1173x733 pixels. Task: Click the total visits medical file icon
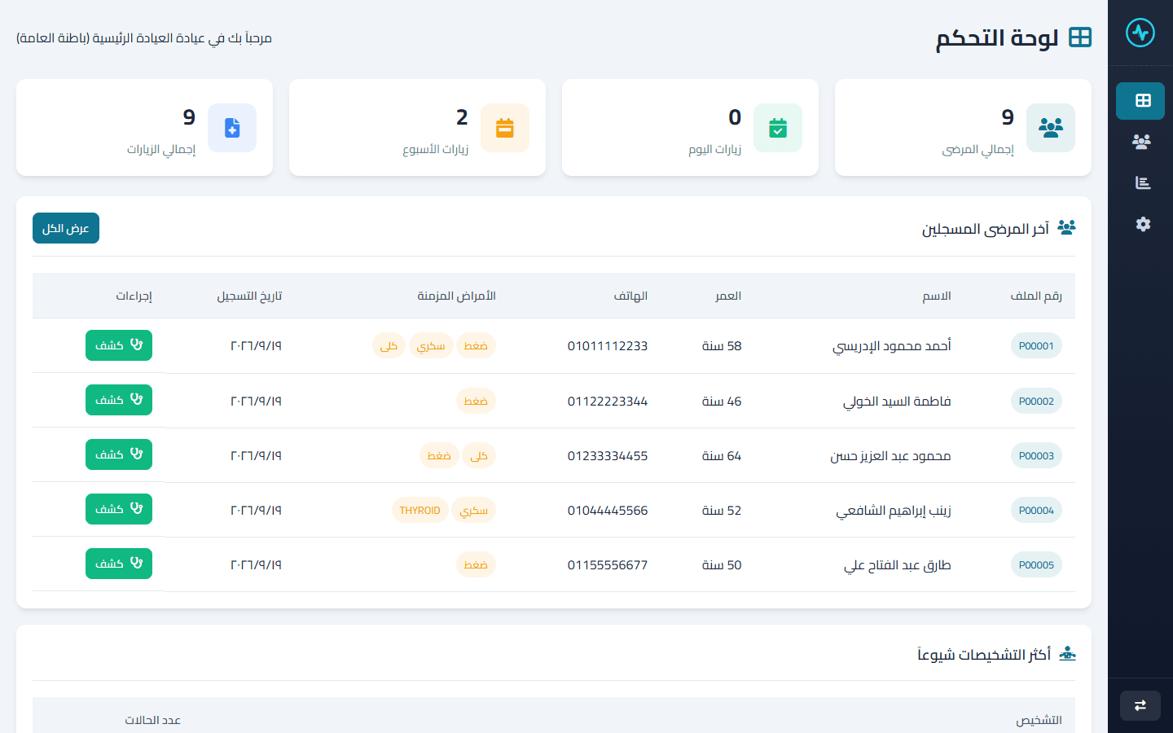tap(232, 128)
